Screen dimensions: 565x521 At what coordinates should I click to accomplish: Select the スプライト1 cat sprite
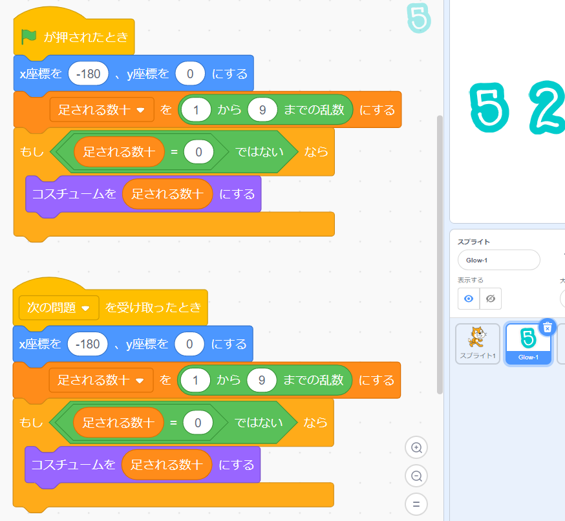[477, 343]
